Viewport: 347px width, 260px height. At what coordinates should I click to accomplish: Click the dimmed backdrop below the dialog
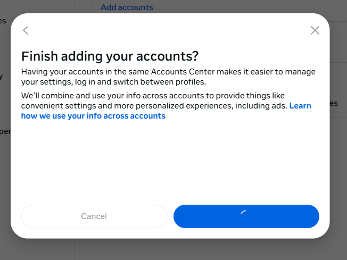pos(170,250)
